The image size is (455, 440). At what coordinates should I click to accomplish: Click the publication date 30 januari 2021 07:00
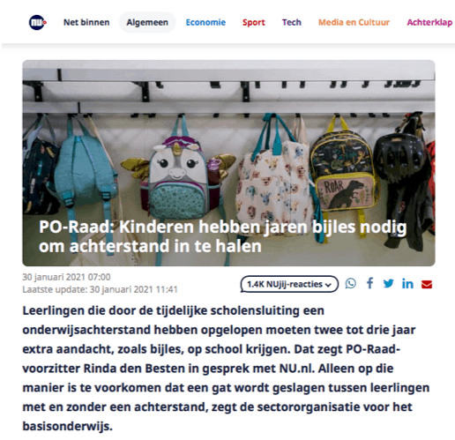(x=66, y=277)
